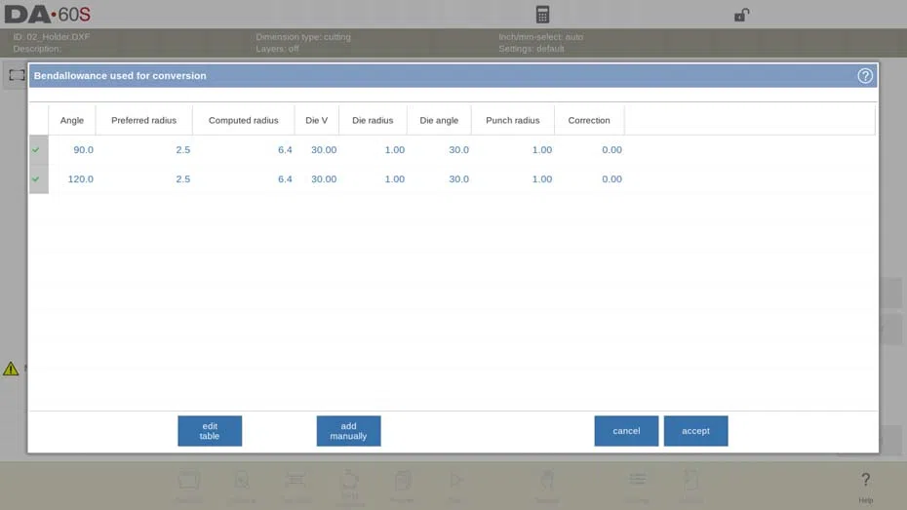Click the DA-60S logo
The image size is (907, 510).
(48, 15)
